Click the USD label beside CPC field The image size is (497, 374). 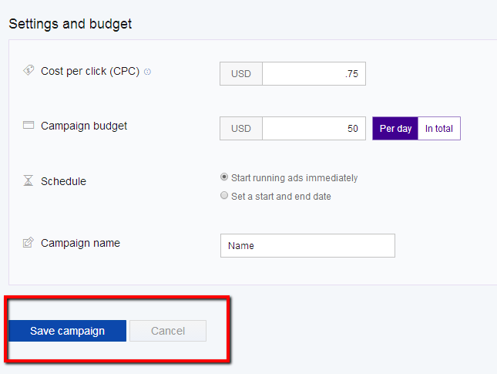pos(241,73)
